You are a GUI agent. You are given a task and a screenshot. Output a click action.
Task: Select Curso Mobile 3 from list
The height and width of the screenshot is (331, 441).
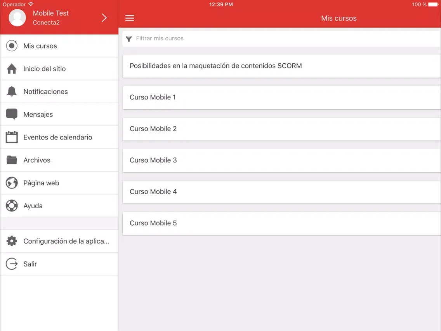[x=281, y=160]
